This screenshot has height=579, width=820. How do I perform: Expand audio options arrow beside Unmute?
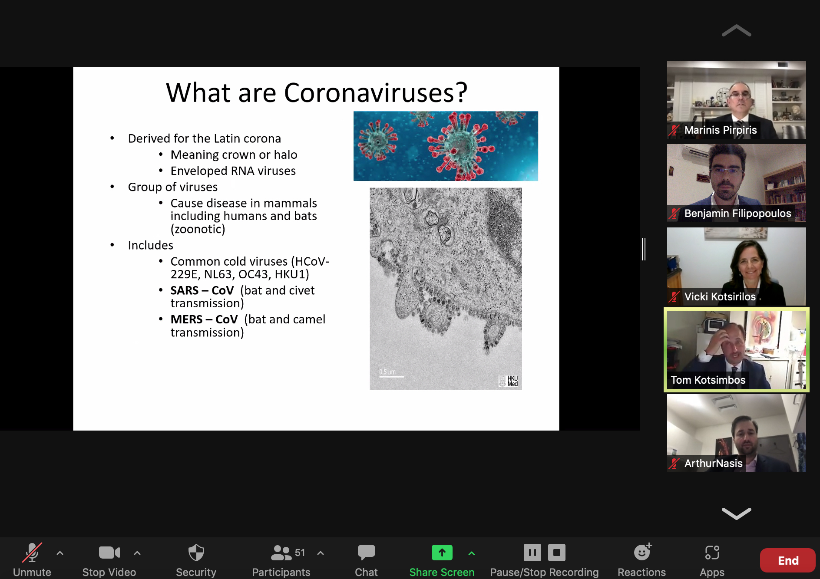tap(60, 553)
